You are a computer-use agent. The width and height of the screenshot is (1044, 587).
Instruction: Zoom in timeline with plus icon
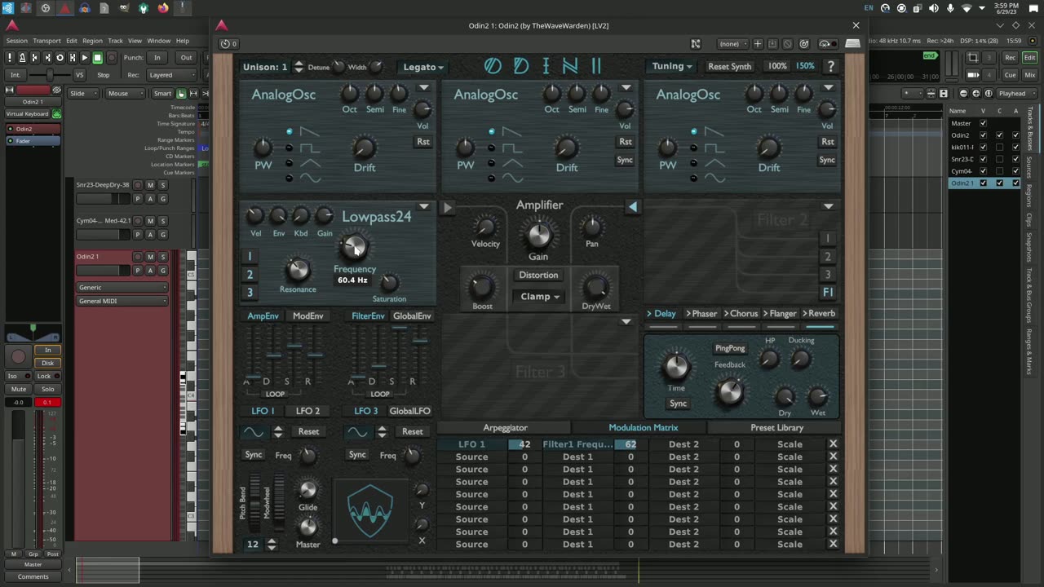click(x=976, y=93)
